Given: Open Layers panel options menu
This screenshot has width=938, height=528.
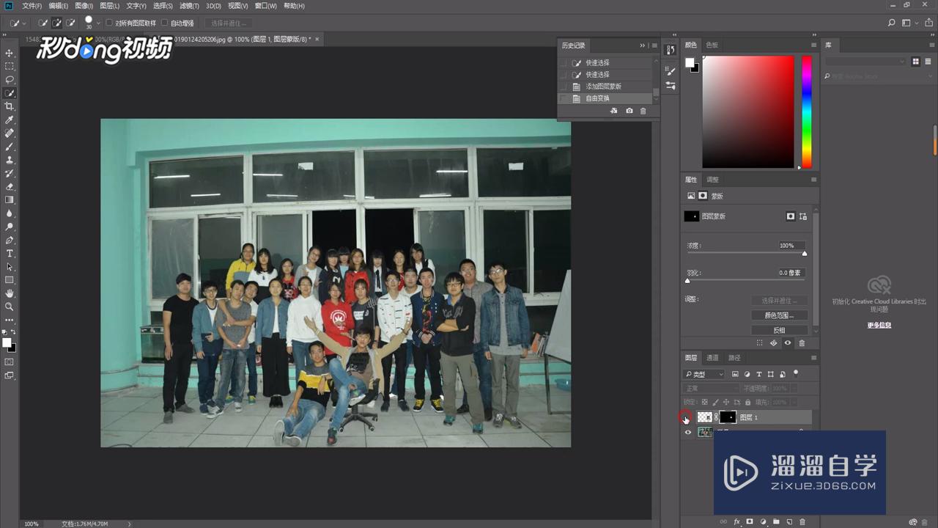Looking at the screenshot, I should (813, 358).
